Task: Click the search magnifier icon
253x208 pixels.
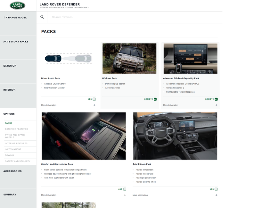Action: point(42,17)
